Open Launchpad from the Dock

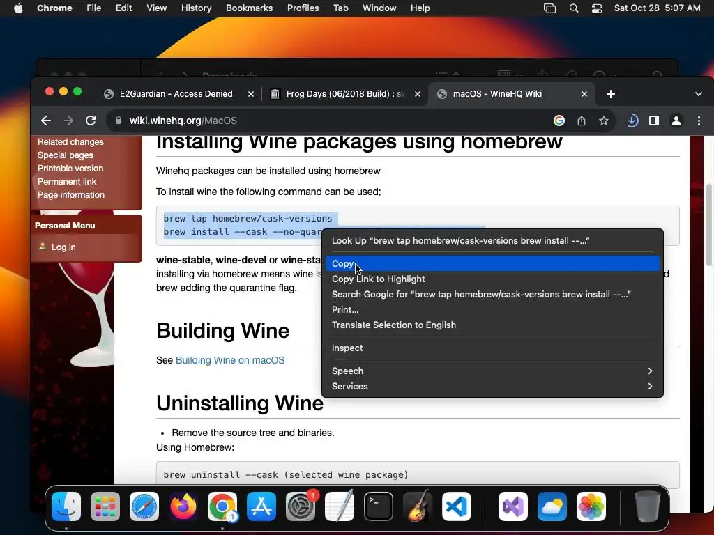click(105, 506)
